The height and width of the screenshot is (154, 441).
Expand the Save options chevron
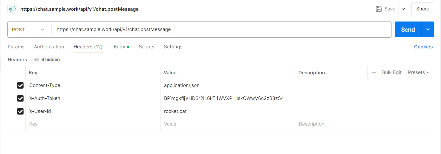click(403, 9)
